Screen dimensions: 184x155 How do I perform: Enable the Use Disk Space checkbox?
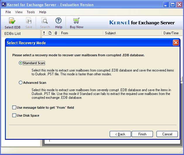pyautogui.click(x=14, y=115)
